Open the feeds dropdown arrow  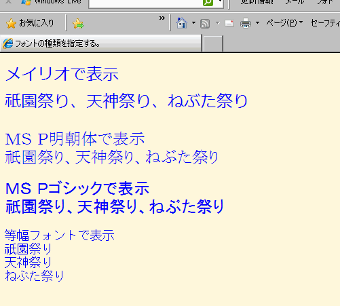(x=218, y=23)
